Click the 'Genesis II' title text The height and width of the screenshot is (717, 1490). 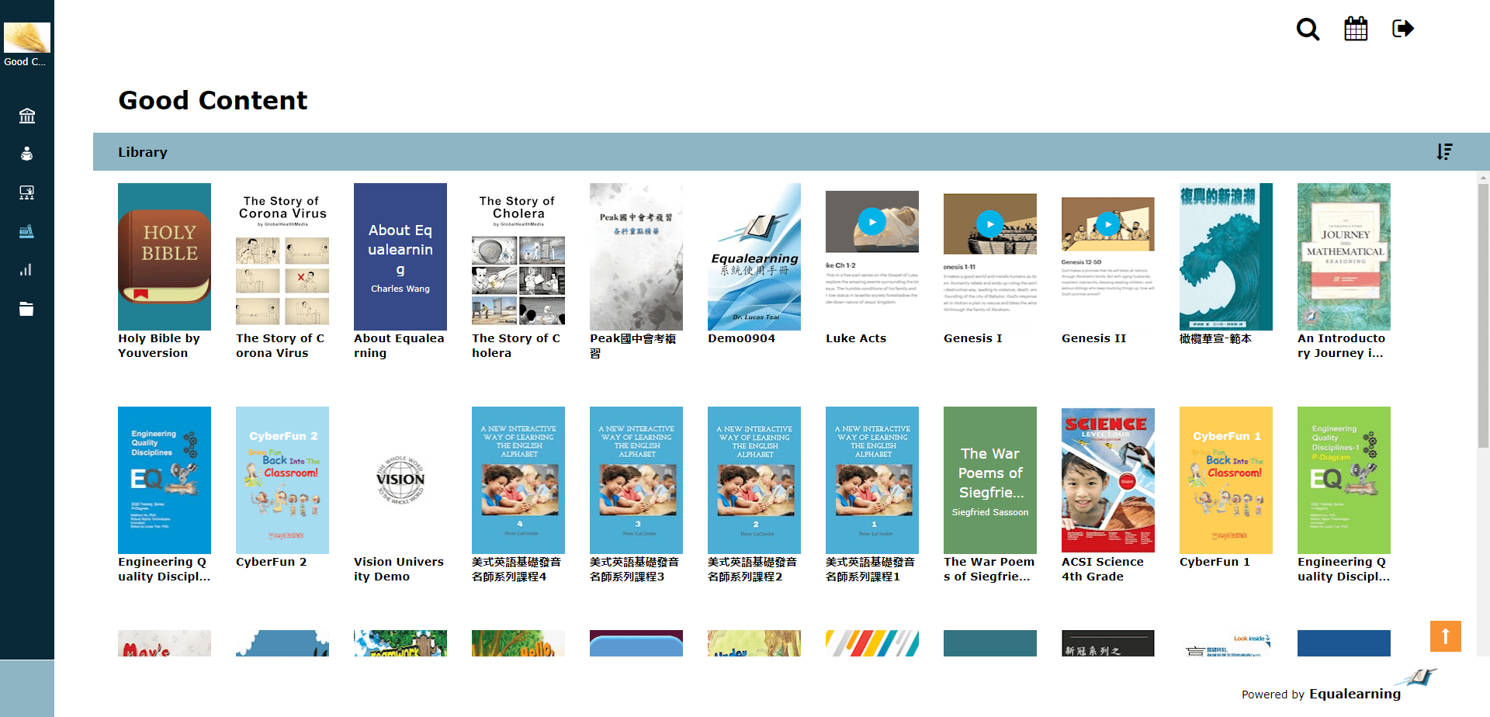click(1094, 338)
